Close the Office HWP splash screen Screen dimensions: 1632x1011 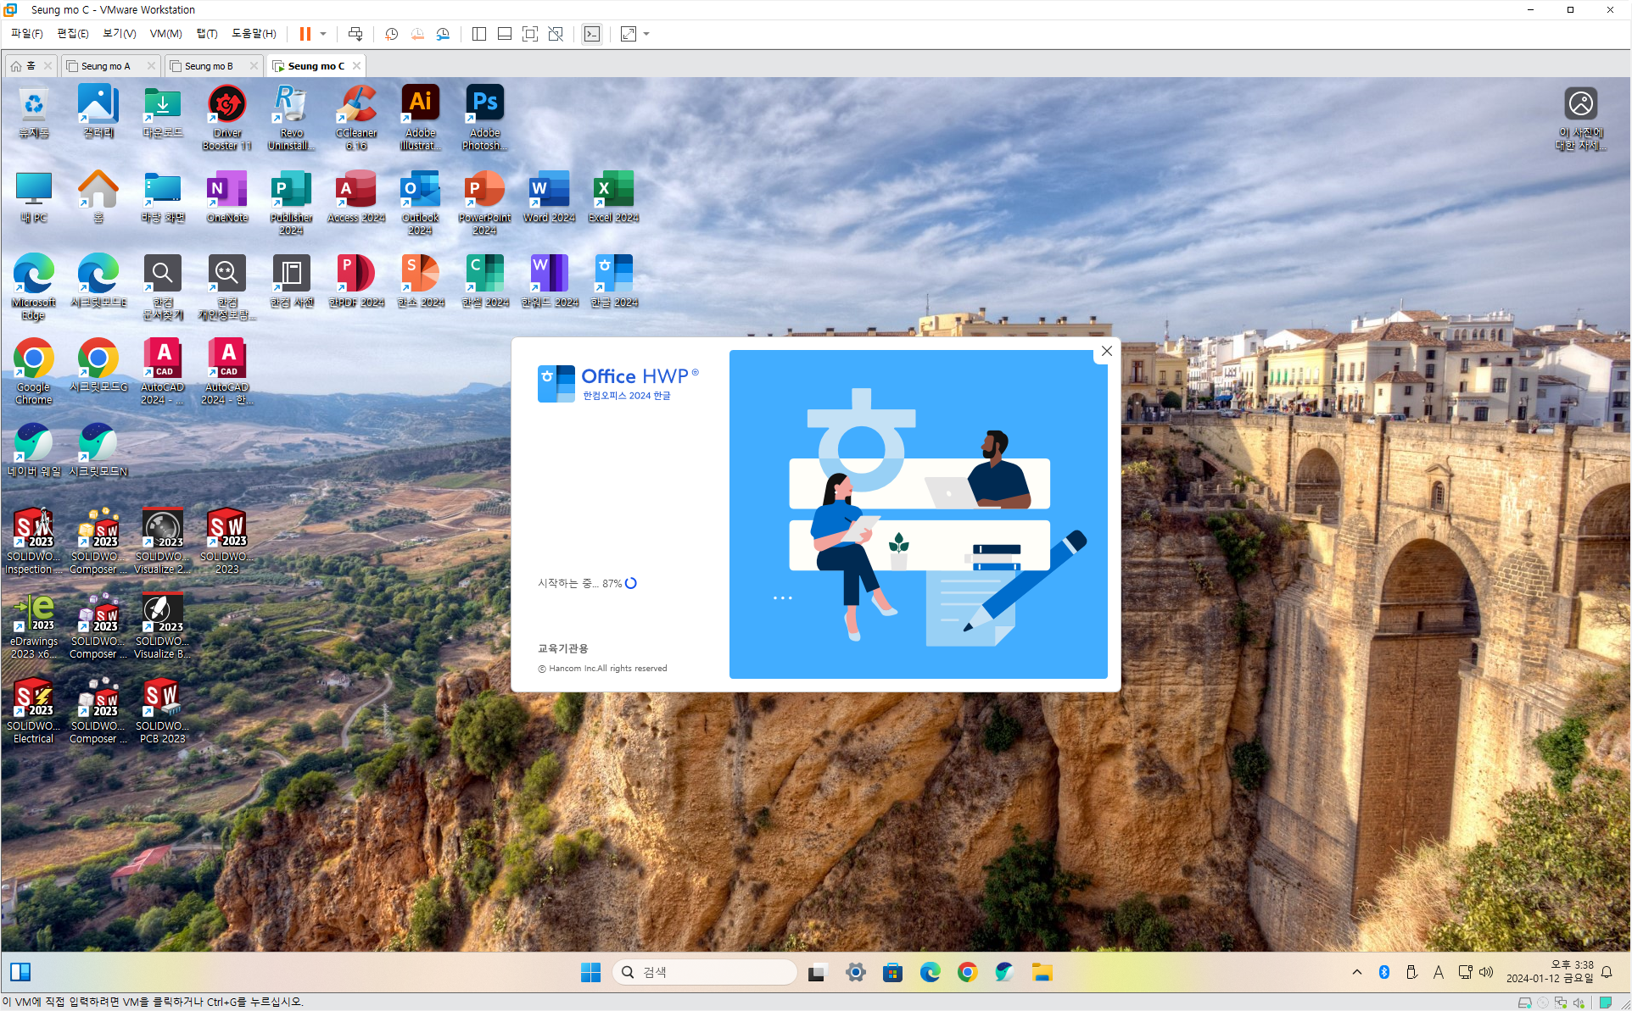1107,351
